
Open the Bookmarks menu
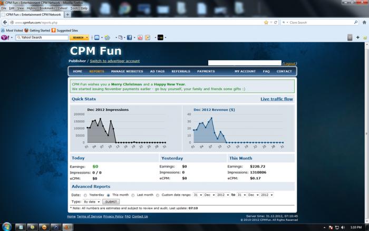coord(47,8)
